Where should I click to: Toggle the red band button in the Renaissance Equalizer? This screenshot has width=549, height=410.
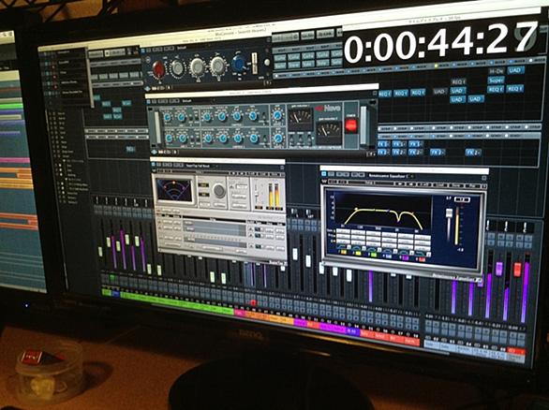coord(423,259)
